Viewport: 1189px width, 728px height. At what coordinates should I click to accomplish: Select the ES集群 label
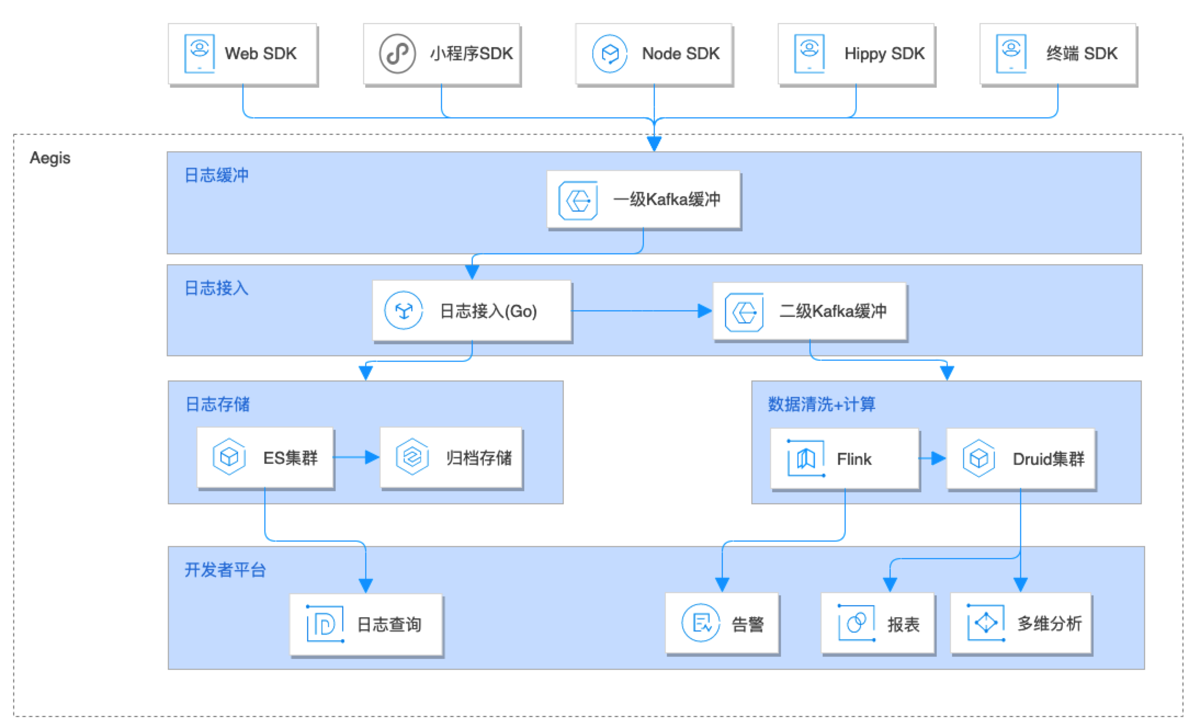[290, 458]
